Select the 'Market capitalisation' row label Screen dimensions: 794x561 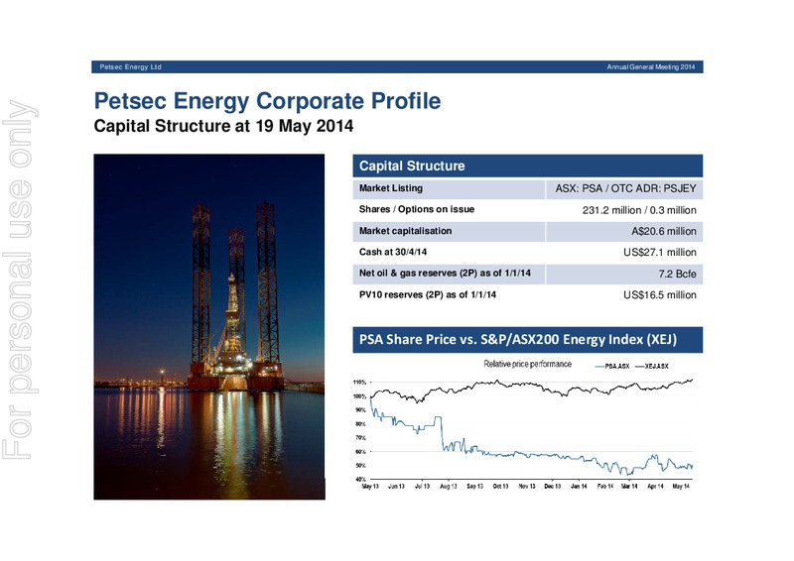coord(405,231)
